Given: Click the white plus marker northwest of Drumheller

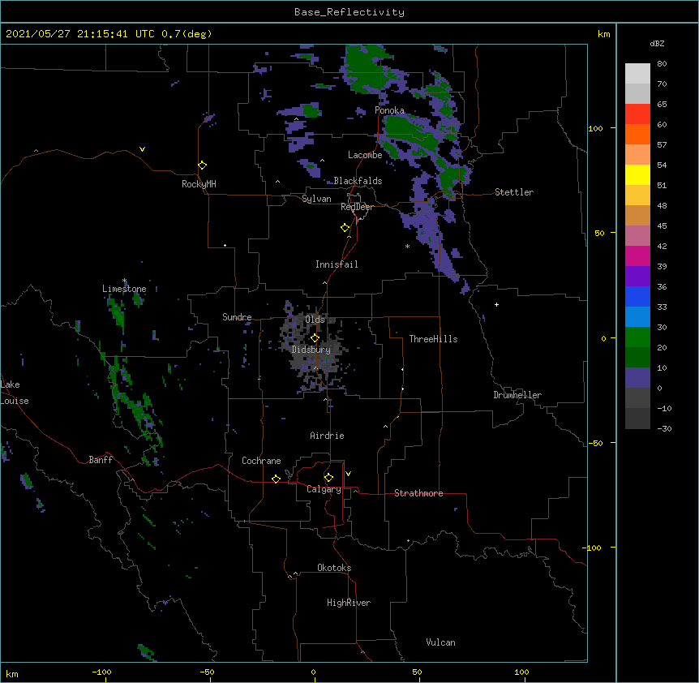Looking at the screenshot, I should 496,304.
